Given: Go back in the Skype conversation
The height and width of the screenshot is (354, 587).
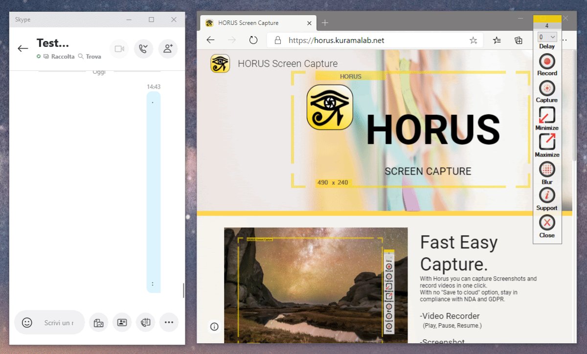Looking at the screenshot, I should pyautogui.click(x=23, y=48).
